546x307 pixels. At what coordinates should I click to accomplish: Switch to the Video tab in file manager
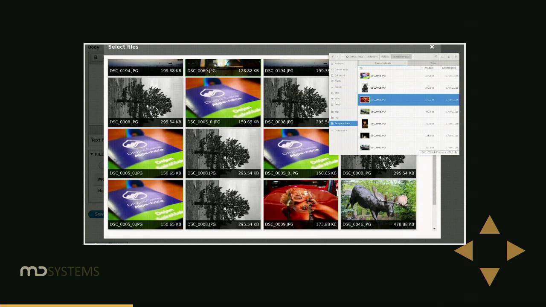click(433, 63)
